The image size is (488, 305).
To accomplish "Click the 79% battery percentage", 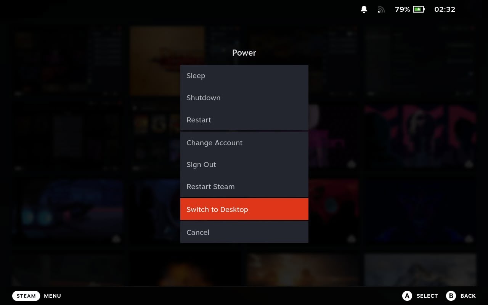I will pos(402,10).
